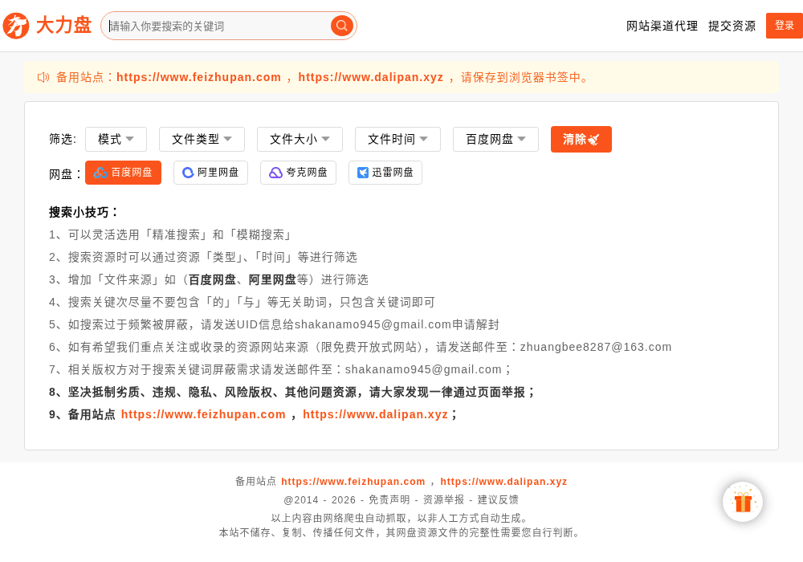This screenshot has height=562, width=803.
Task: Click the 登录 button
Action: point(784,26)
